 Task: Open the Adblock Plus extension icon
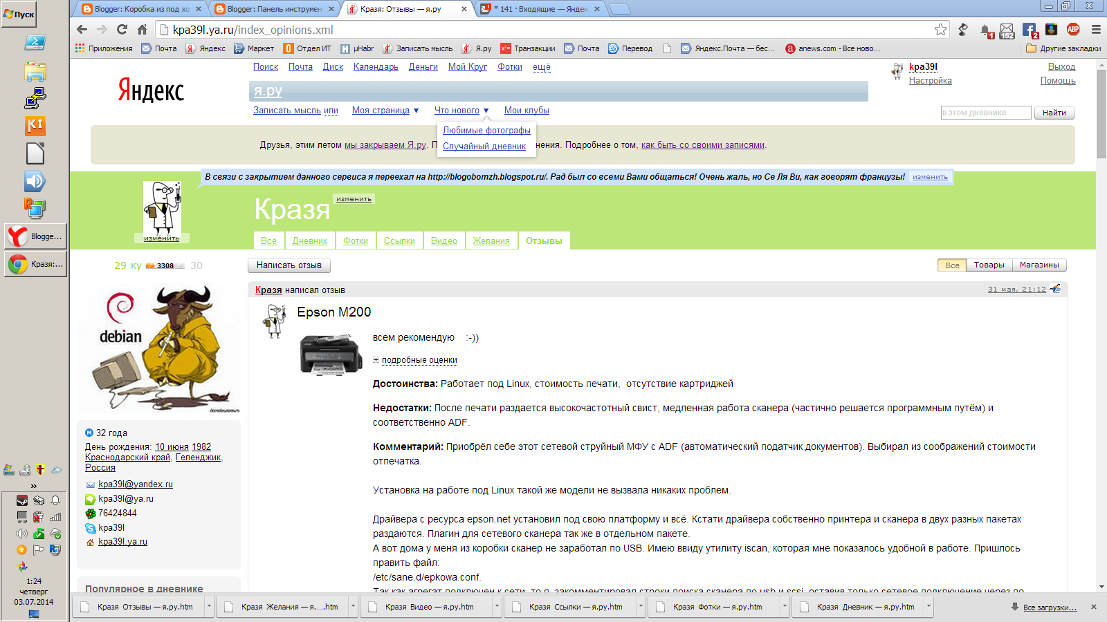(1073, 29)
